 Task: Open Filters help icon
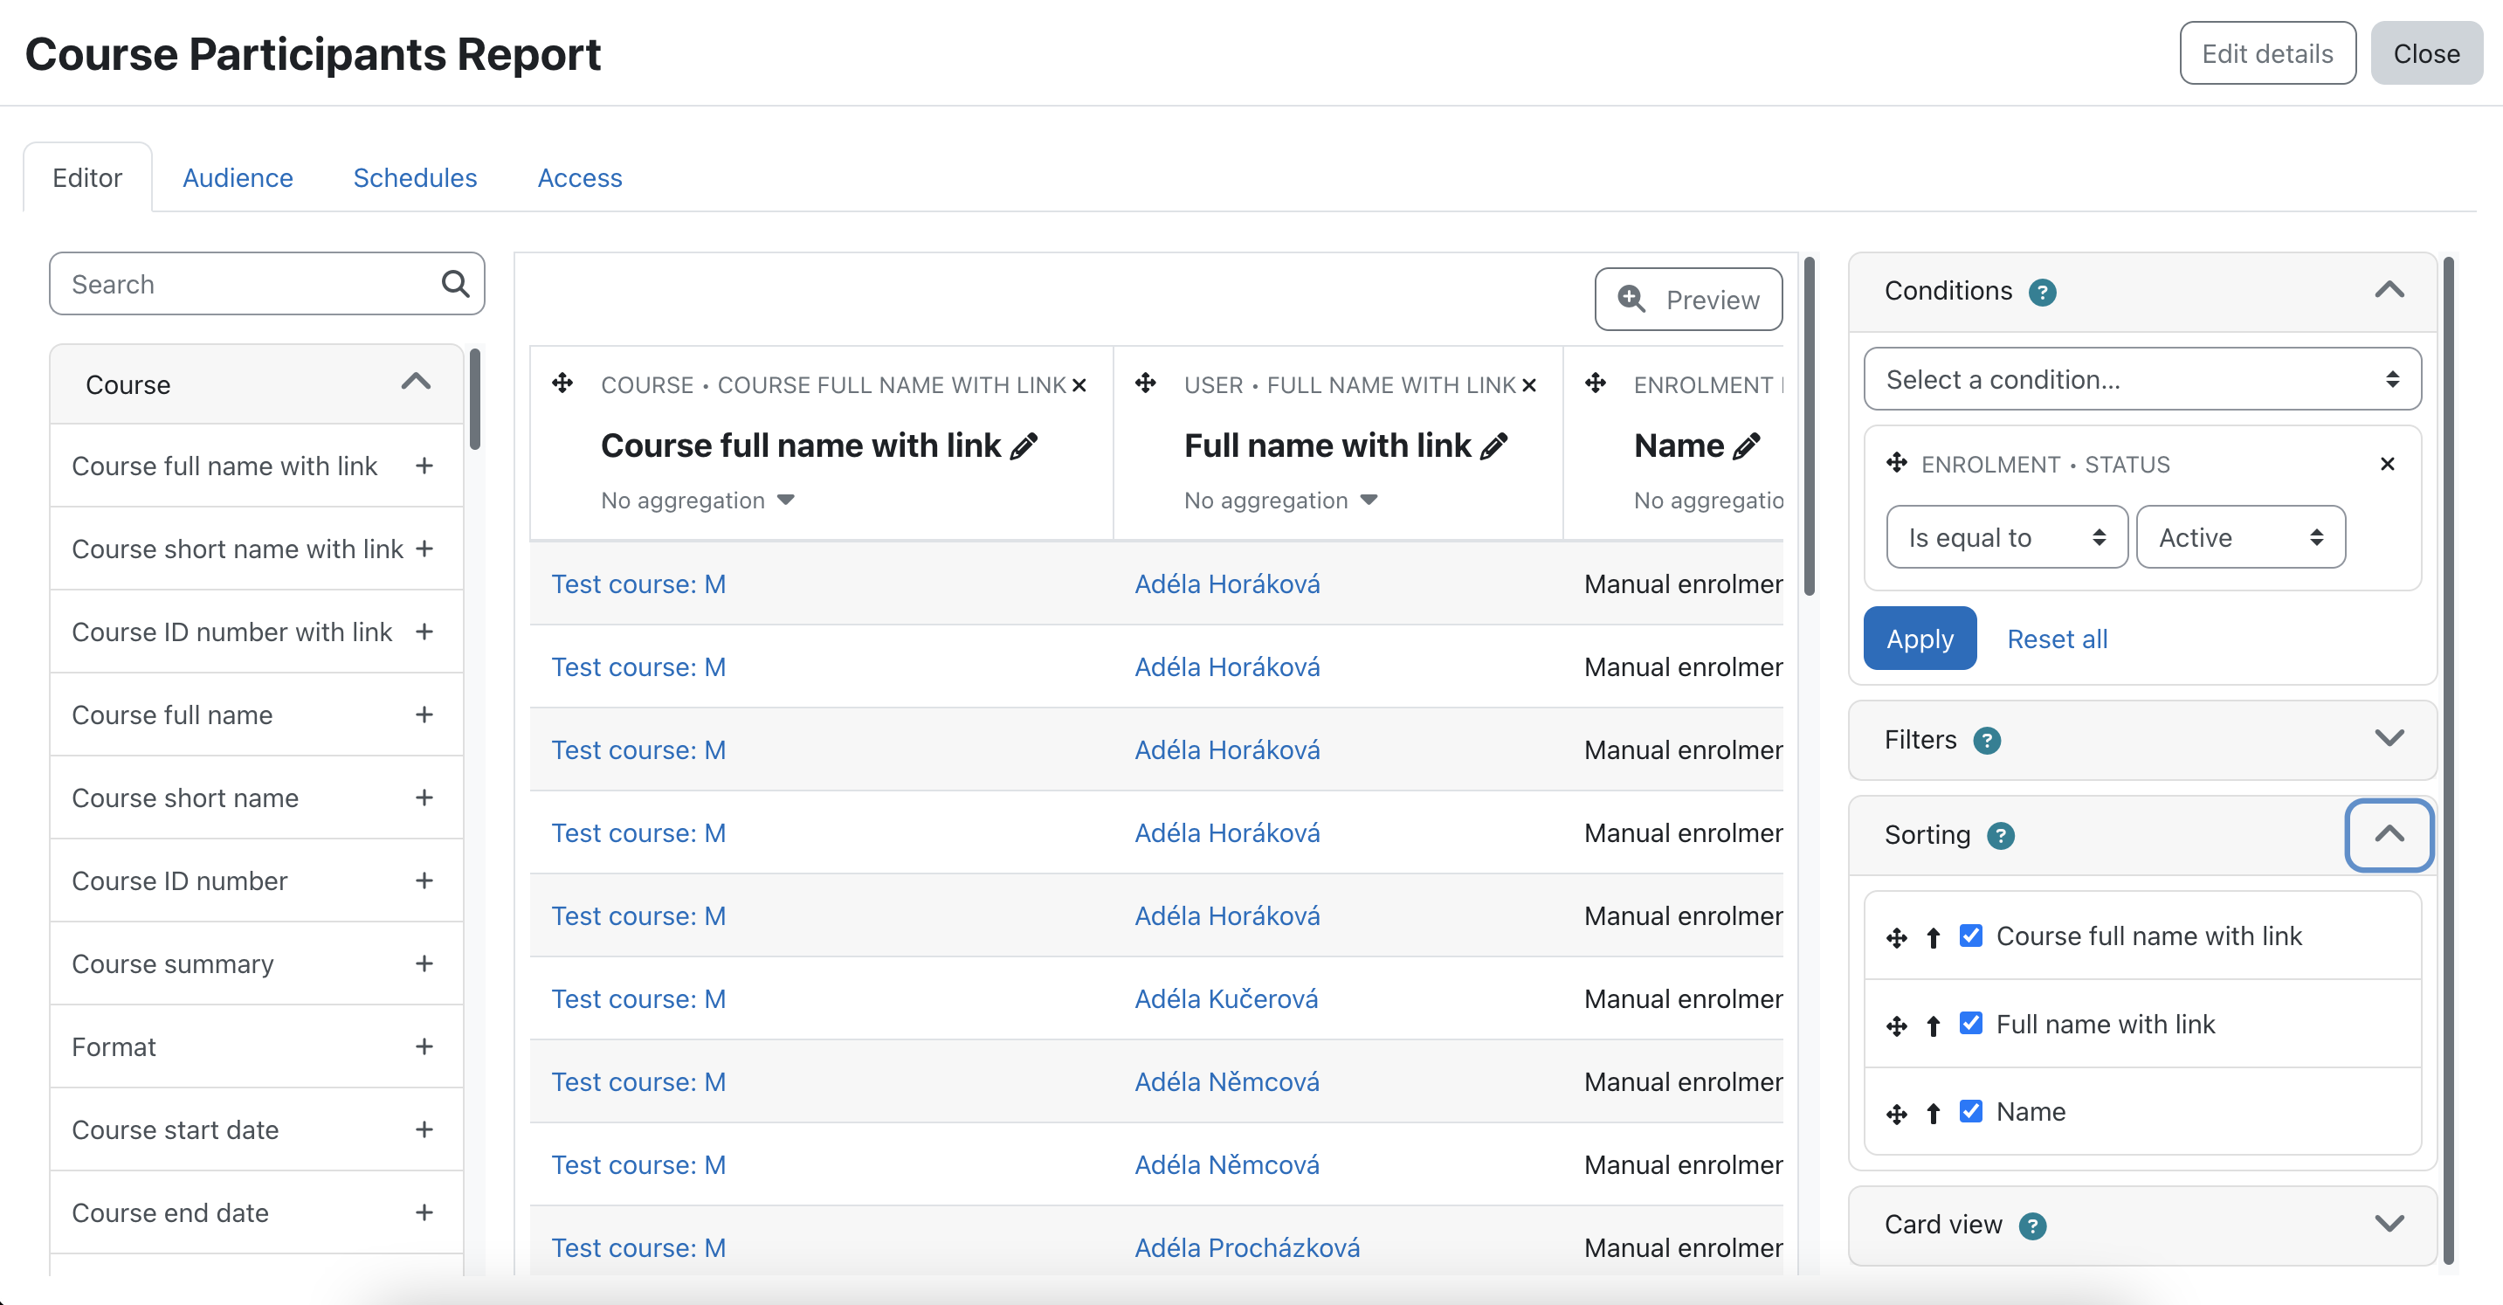[x=1987, y=742]
